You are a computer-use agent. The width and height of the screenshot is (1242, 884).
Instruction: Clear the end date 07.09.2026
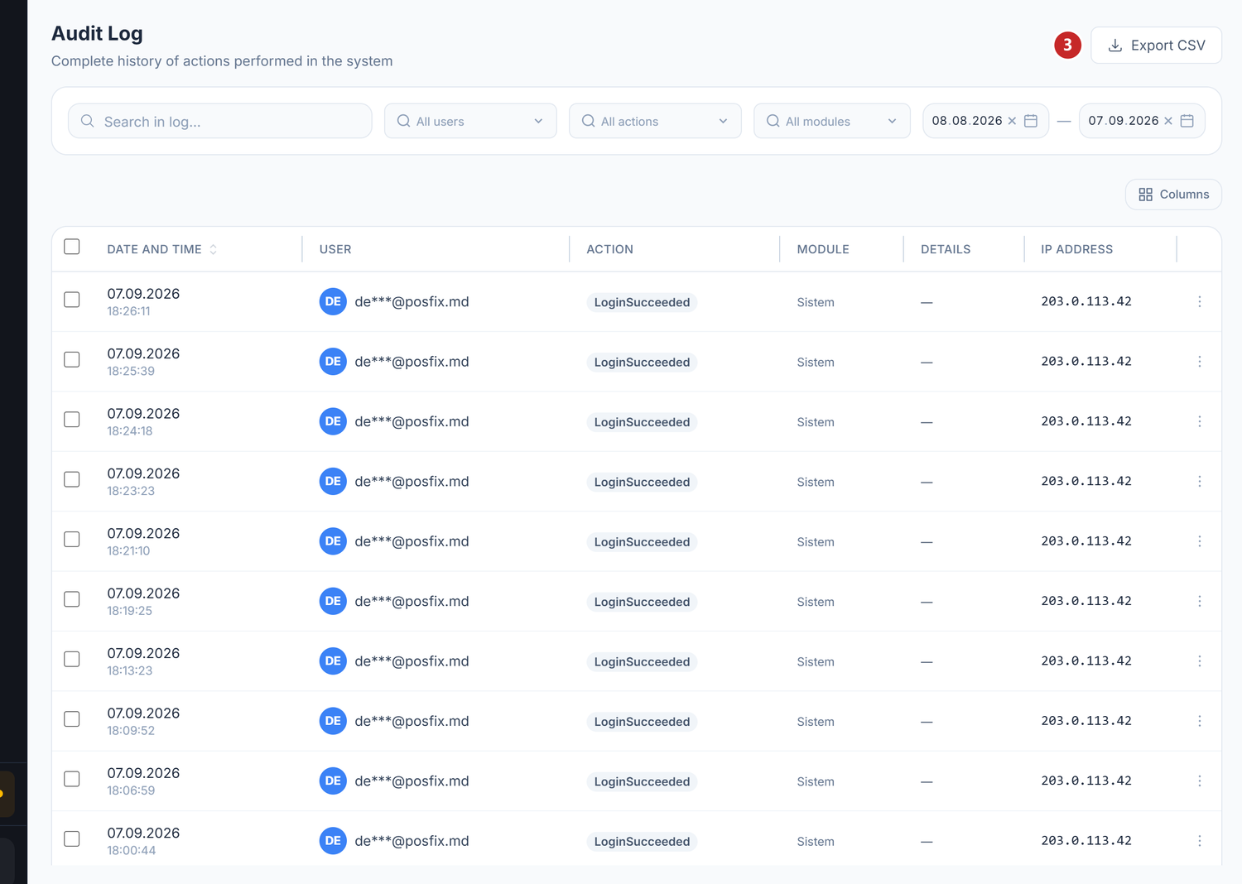click(x=1168, y=121)
